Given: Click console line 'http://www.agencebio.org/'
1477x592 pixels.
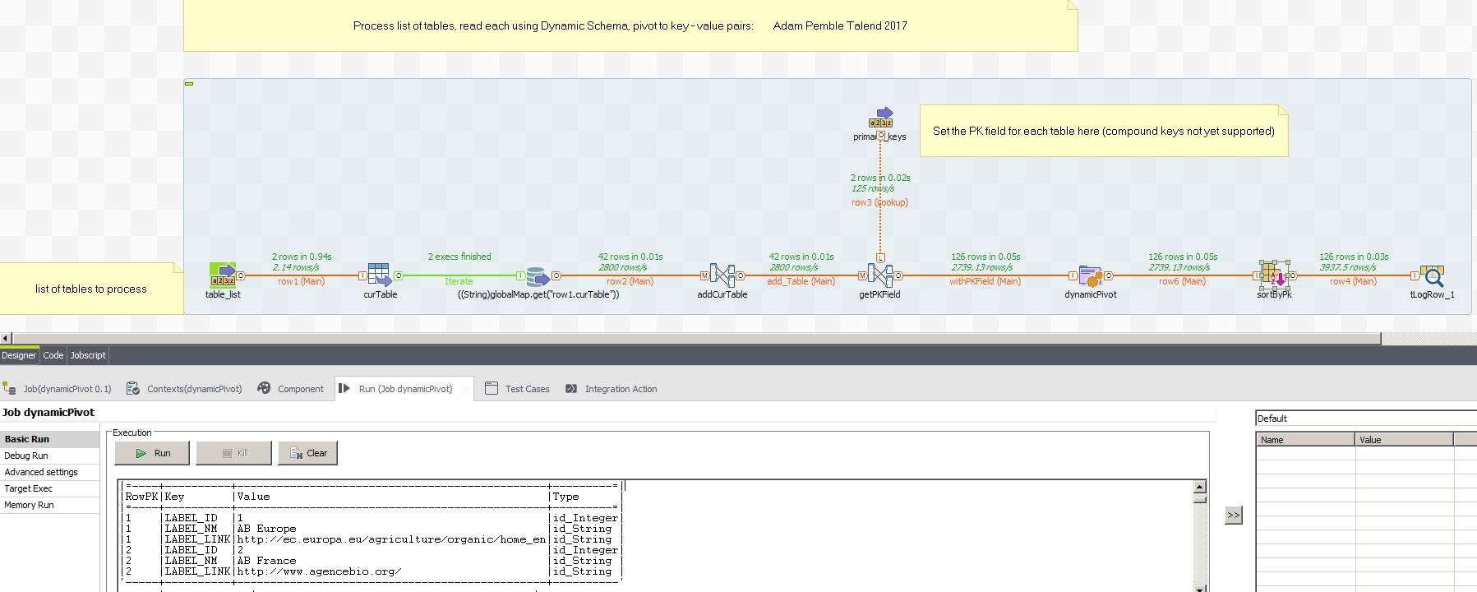Looking at the screenshot, I should [319, 571].
